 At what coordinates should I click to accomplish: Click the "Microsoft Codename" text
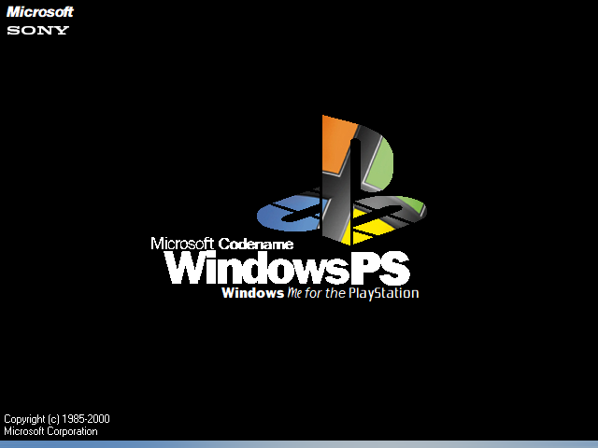pyautogui.click(x=222, y=244)
